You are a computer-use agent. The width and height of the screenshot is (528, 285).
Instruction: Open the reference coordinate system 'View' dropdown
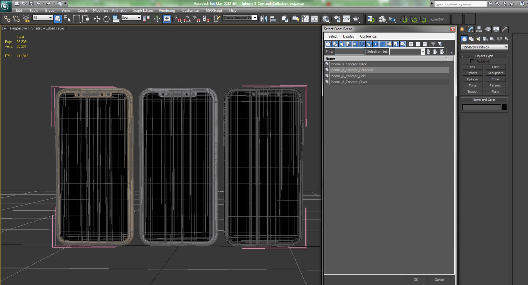[x=131, y=18]
